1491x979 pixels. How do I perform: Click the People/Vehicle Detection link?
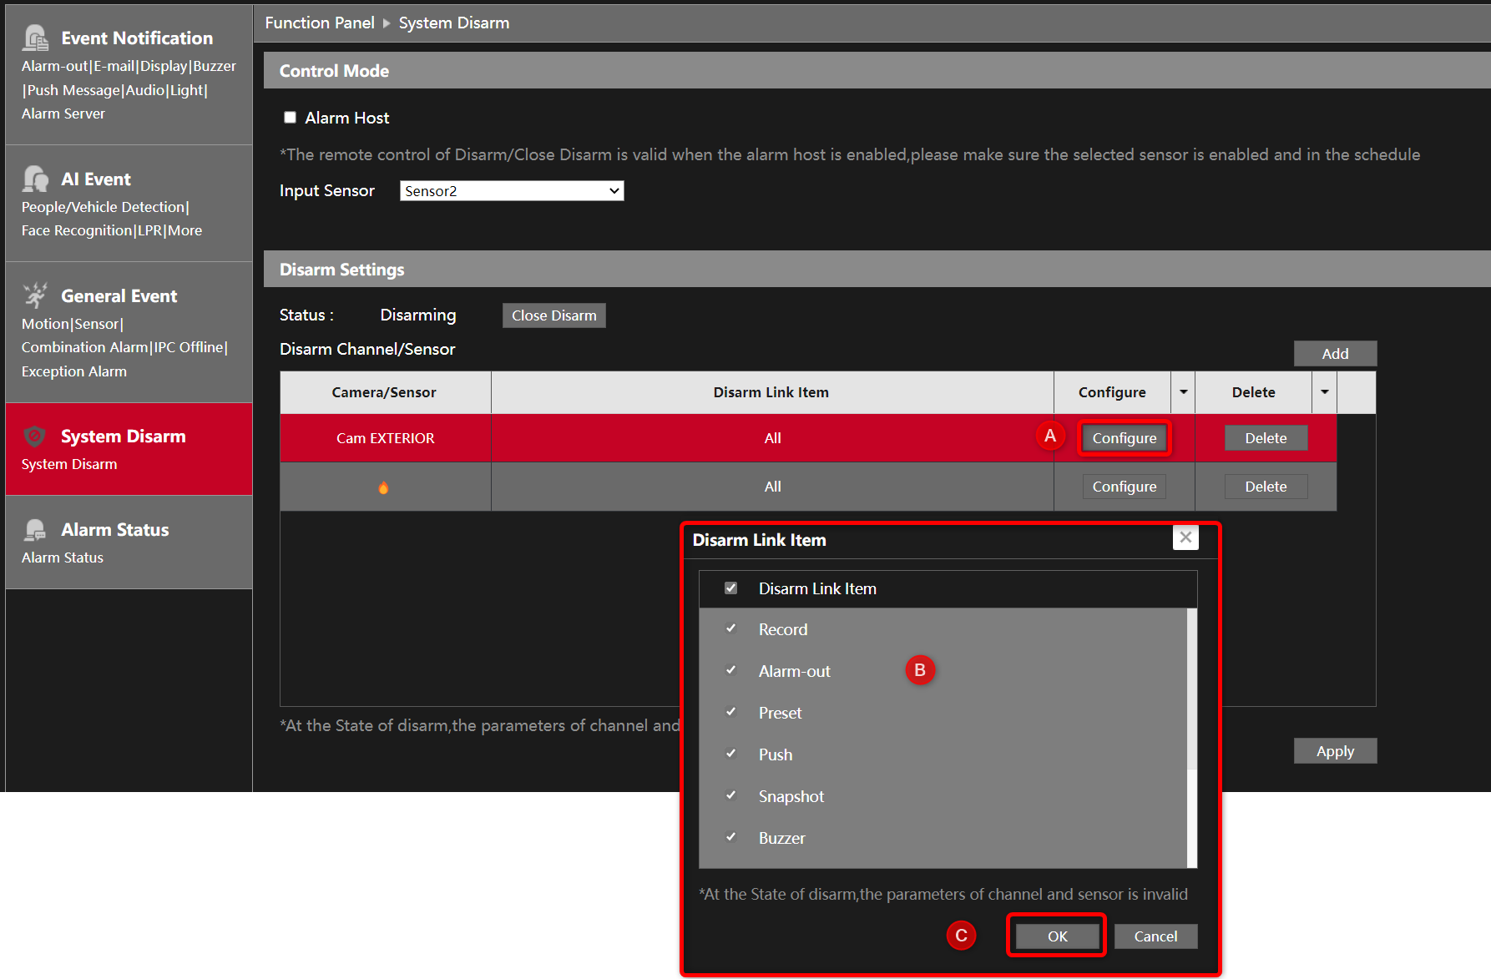[104, 207]
